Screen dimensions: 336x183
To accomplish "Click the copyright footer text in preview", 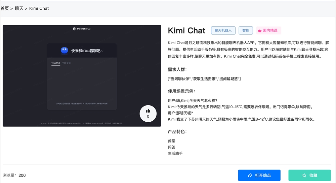I will point(82,123).
